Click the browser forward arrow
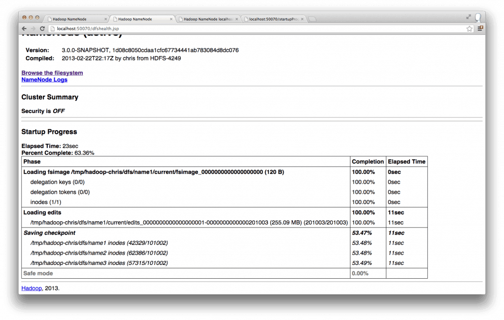Screen dimensions: 504x320 pos(33,29)
